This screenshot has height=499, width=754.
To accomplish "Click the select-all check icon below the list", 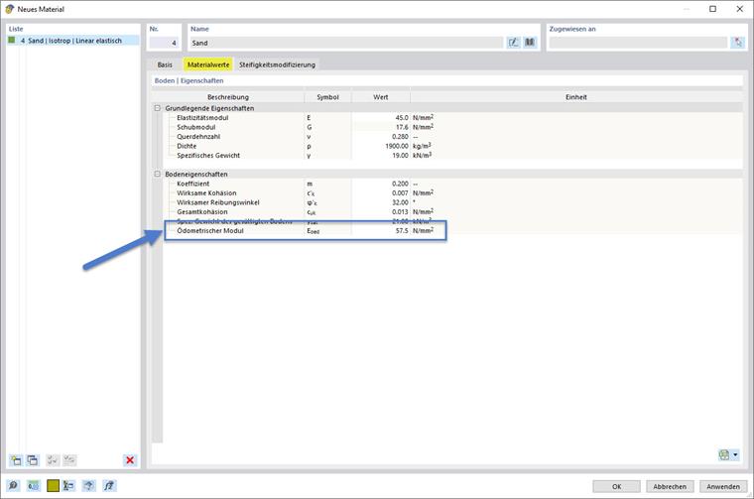I will (x=53, y=460).
